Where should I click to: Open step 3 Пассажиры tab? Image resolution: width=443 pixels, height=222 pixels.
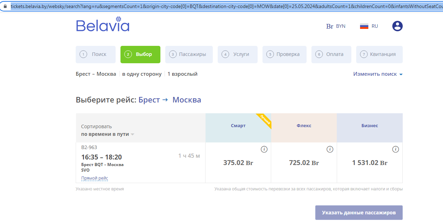pos(189,55)
